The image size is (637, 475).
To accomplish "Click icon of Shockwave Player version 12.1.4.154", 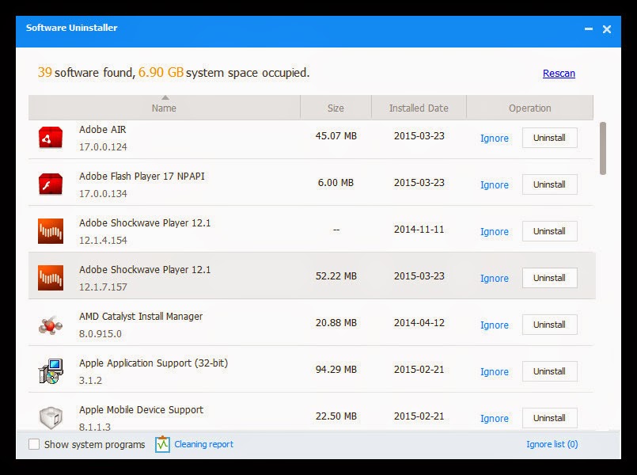I will coord(51,231).
